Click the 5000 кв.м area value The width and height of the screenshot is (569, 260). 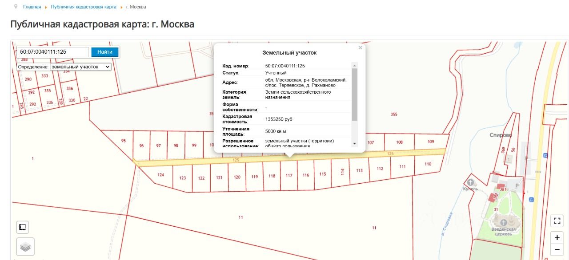point(276,131)
